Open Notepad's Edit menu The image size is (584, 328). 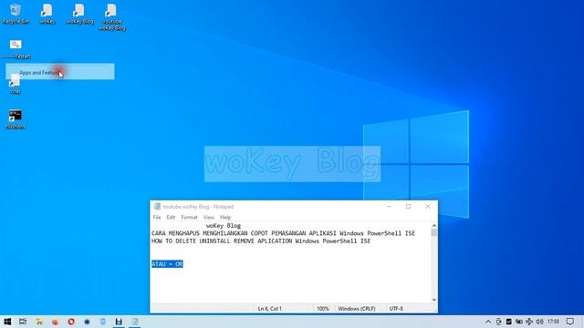click(171, 217)
